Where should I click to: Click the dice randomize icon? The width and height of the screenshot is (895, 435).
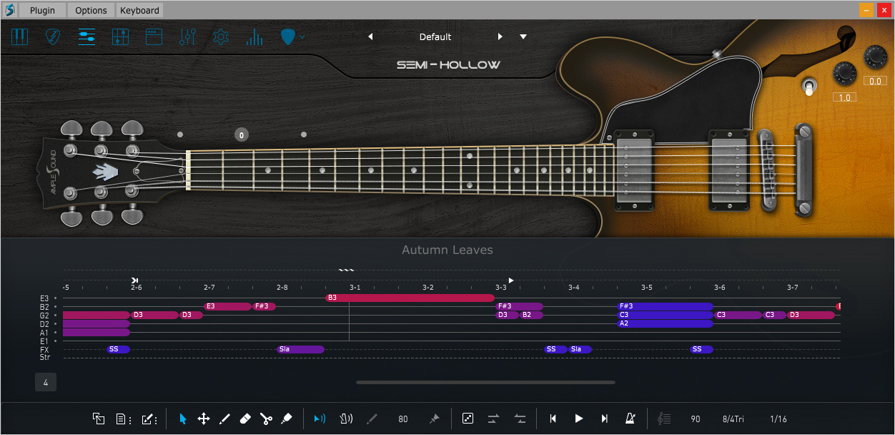pyautogui.click(x=468, y=419)
